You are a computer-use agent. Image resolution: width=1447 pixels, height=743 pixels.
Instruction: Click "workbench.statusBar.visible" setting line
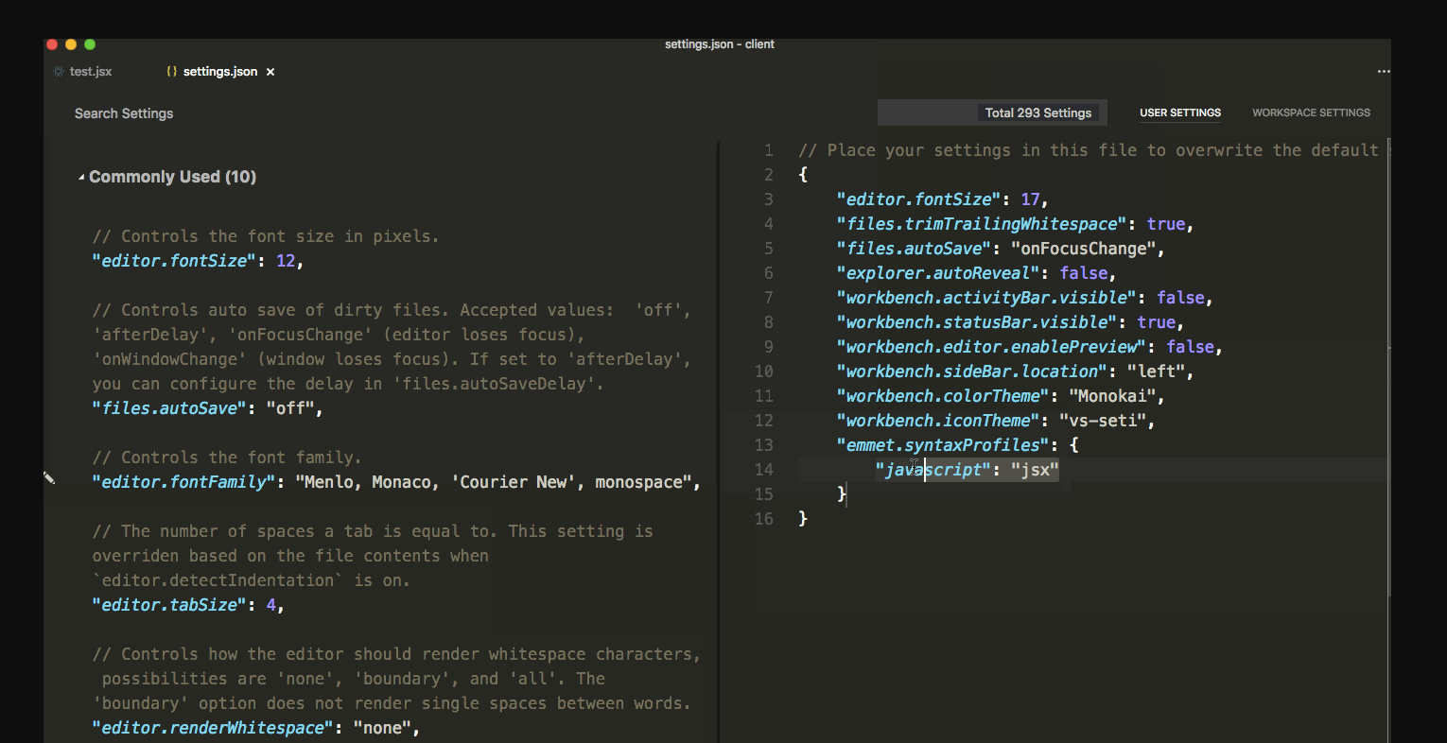click(1010, 322)
